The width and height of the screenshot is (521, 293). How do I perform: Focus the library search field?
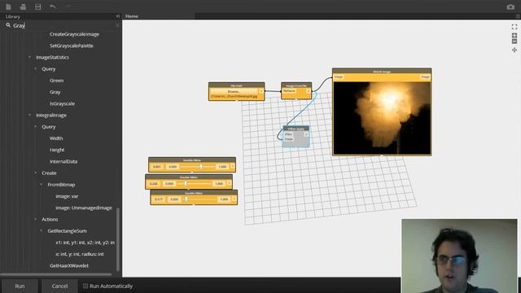coord(63,25)
